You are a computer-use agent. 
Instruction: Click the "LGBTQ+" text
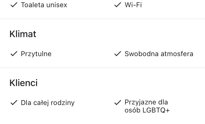pos(156,110)
